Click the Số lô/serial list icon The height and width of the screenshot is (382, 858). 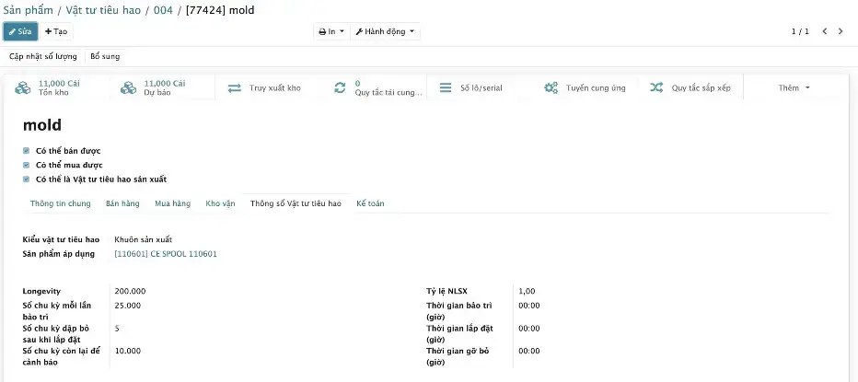point(445,88)
